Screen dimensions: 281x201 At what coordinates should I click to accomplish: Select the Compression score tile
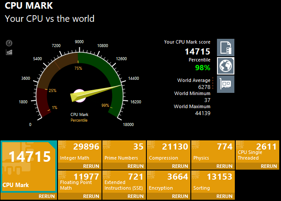[168, 151]
